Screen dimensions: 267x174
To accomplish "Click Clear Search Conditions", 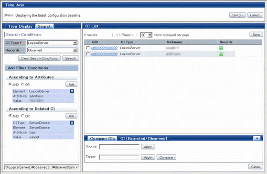I will click(x=39, y=58).
